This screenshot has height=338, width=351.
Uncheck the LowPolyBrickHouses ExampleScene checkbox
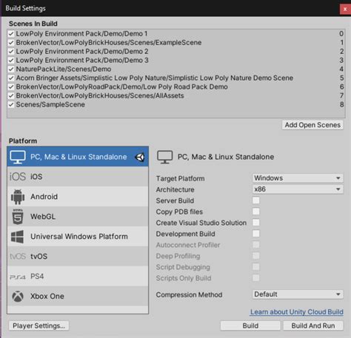(11, 42)
